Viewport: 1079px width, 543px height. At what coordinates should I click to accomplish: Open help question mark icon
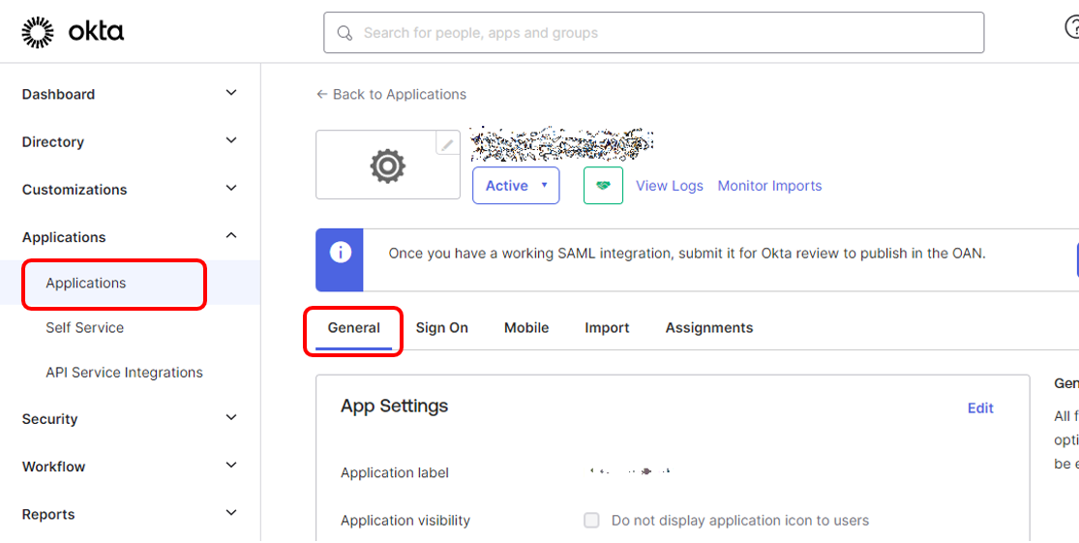[x=1072, y=27]
